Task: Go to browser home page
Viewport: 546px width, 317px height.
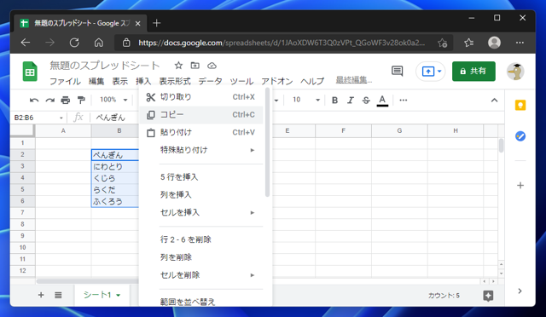Action: pos(99,43)
